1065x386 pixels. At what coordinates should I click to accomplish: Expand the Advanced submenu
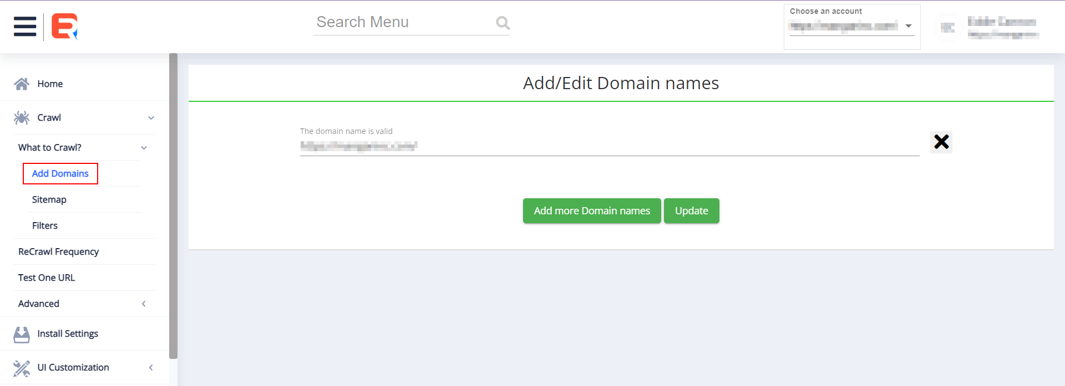click(x=144, y=304)
